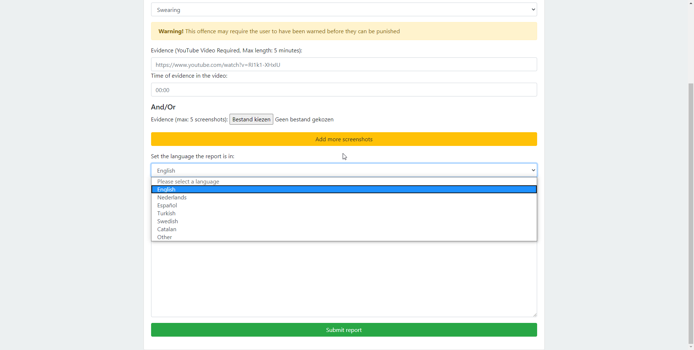
Task: Submit the report with green button
Action: click(x=344, y=330)
